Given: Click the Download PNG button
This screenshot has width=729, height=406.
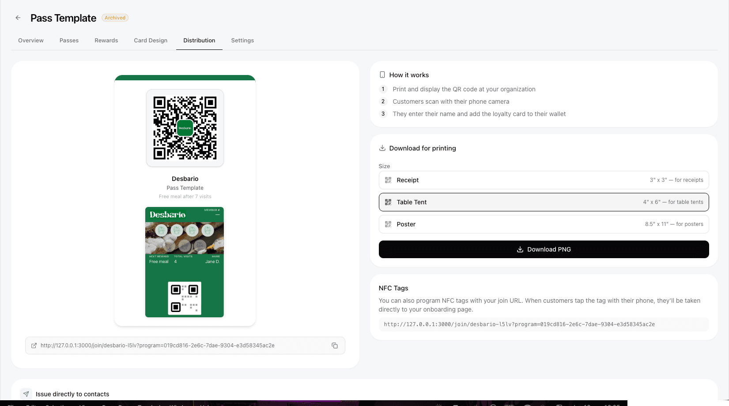Looking at the screenshot, I should click(544, 249).
